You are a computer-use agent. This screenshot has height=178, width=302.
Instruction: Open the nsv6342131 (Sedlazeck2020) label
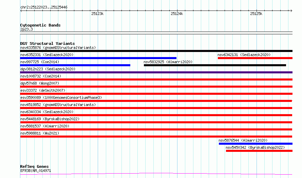pyautogui.click(x=244, y=55)
